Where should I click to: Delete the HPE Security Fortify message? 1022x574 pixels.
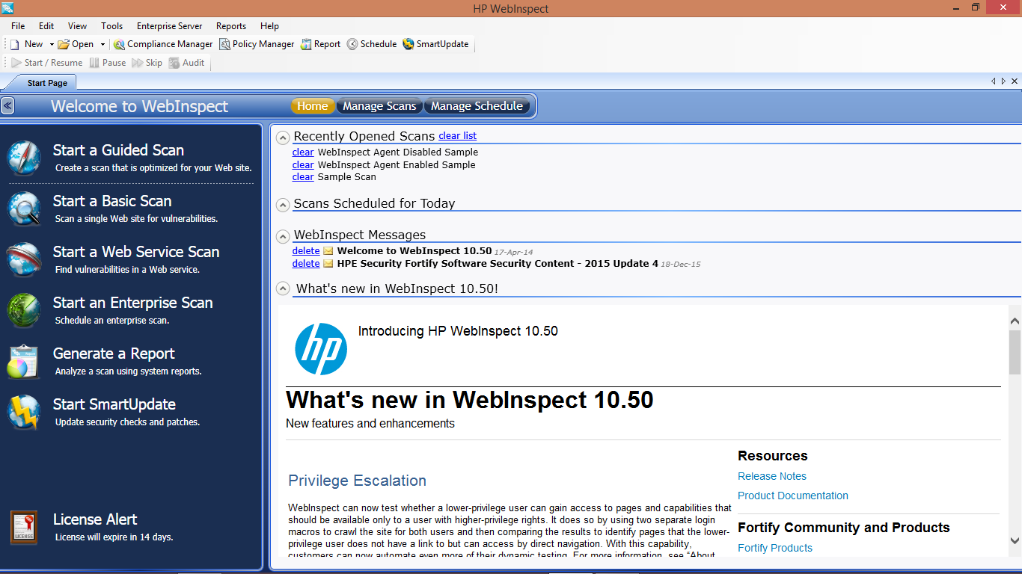[306, 264]
